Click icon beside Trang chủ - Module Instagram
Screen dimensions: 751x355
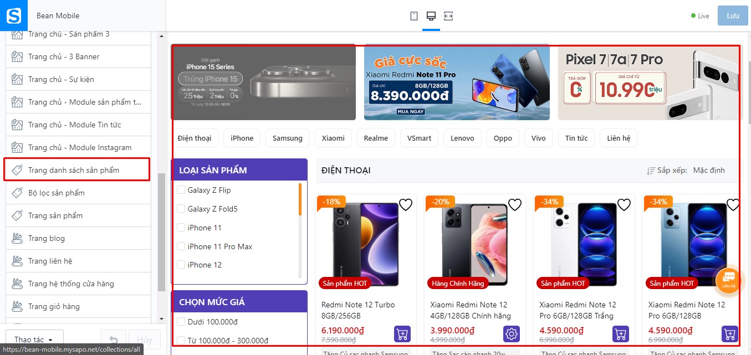[x=17, y=147]
